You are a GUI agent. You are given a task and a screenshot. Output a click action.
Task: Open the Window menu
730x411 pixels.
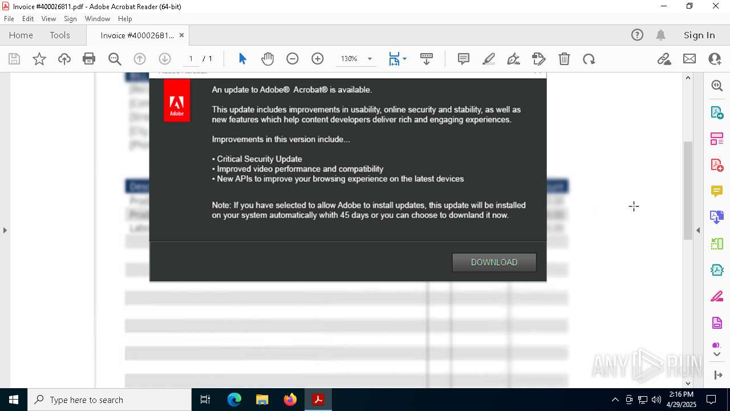tap(98, 19)
